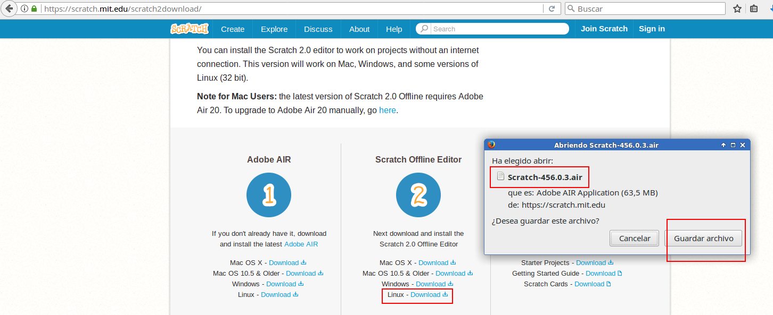Screen dimensions: 773x315
Task: Bookmark this page with the star icon
Action: tap(737, 9)
